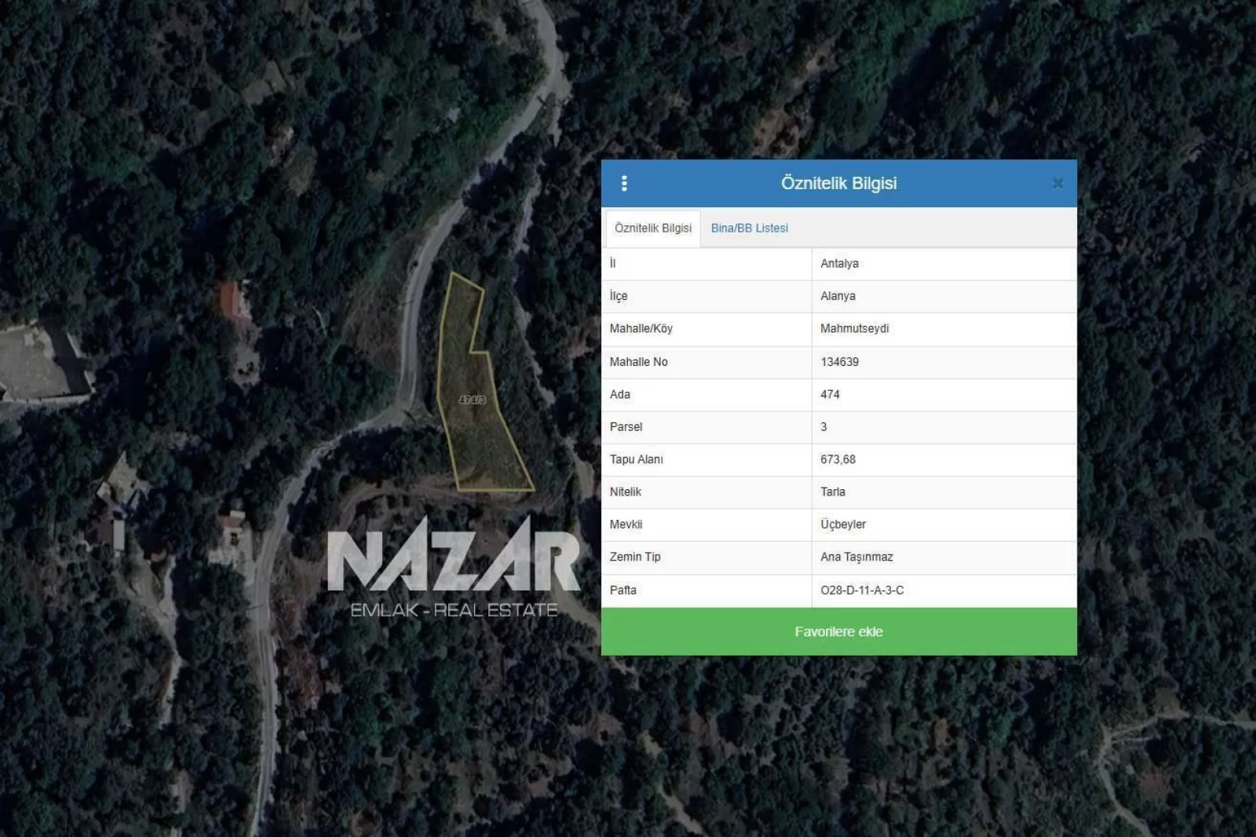1256x837 pixels.
Task: Select the Nitelik value Tarla
Action: [833, 492]
